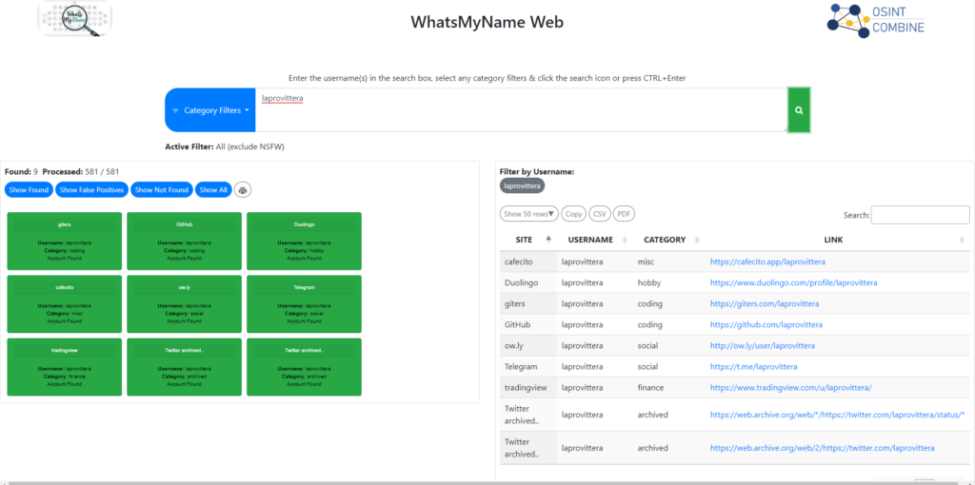Sort table by CATEGORY column
975x485 pixels.
point(664,239)
